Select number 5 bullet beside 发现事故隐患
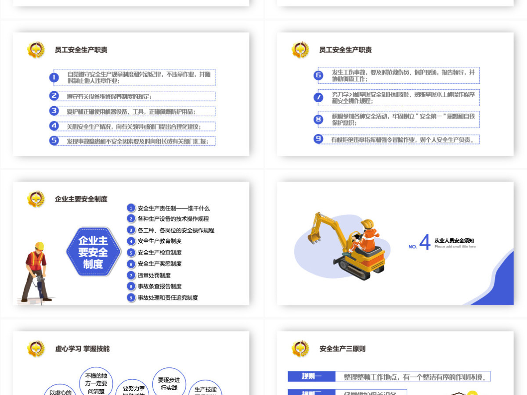This screenshot has width=527, height=395. 54,140
